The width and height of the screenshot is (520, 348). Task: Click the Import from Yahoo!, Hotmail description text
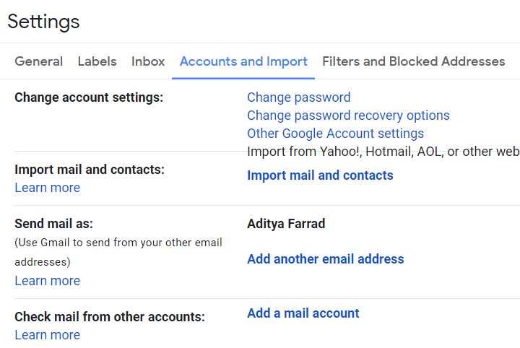(383, 152)
